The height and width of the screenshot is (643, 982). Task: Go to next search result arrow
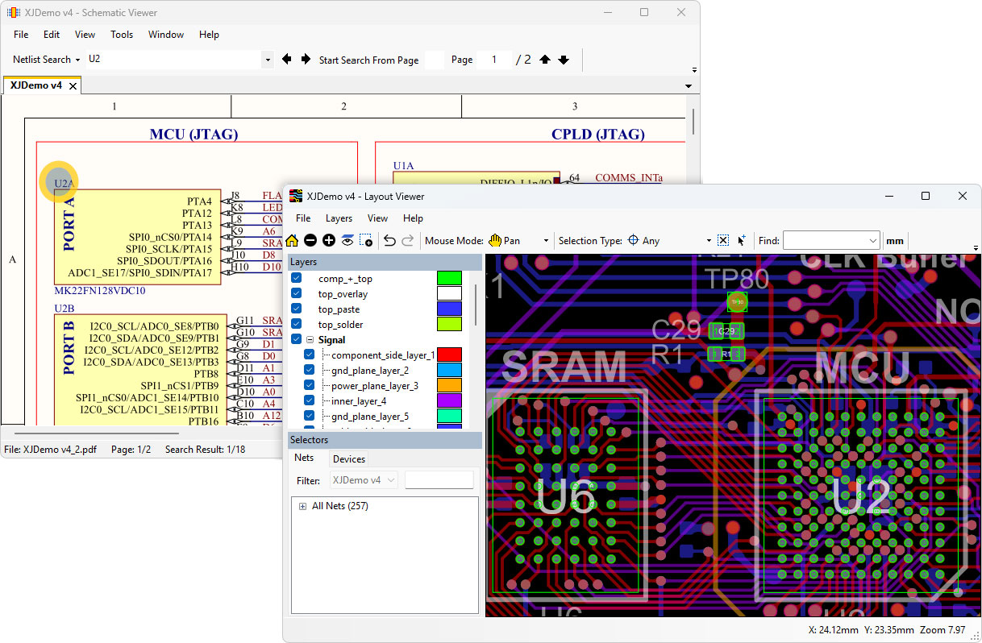(x=306, y=60)
